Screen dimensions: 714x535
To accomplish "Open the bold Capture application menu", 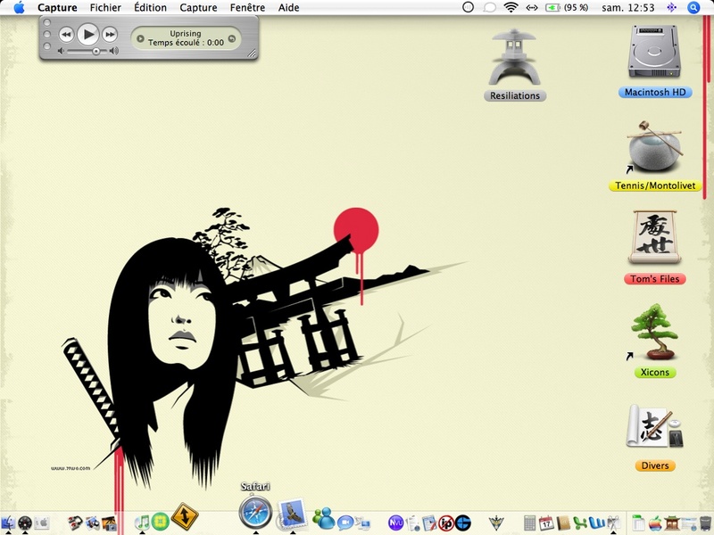I will pyautogui.click(x=57, y=7).
